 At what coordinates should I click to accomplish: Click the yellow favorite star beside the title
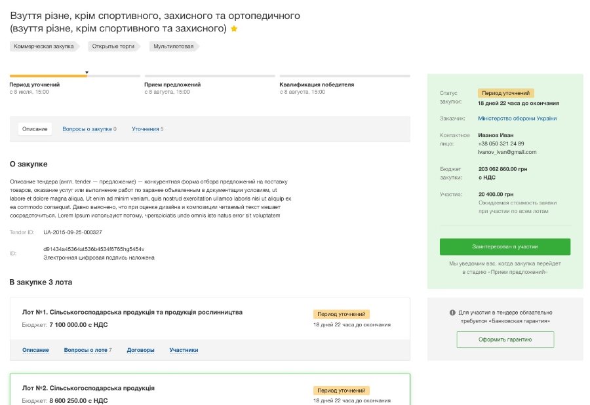tap(234, 29)
